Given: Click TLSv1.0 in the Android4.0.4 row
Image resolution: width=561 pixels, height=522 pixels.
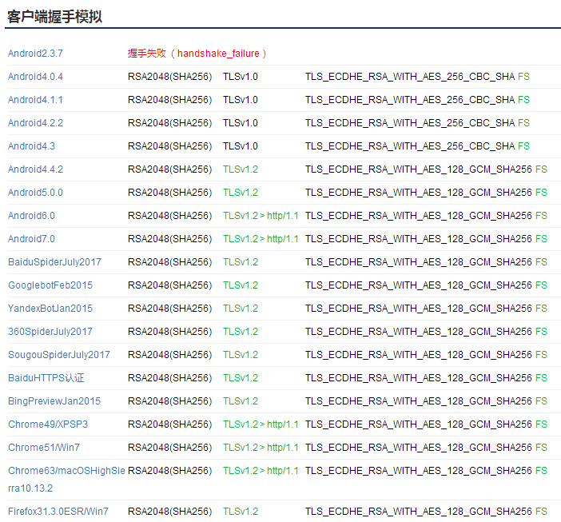Looking at the screenshot, I should click(x=241, y=77).
